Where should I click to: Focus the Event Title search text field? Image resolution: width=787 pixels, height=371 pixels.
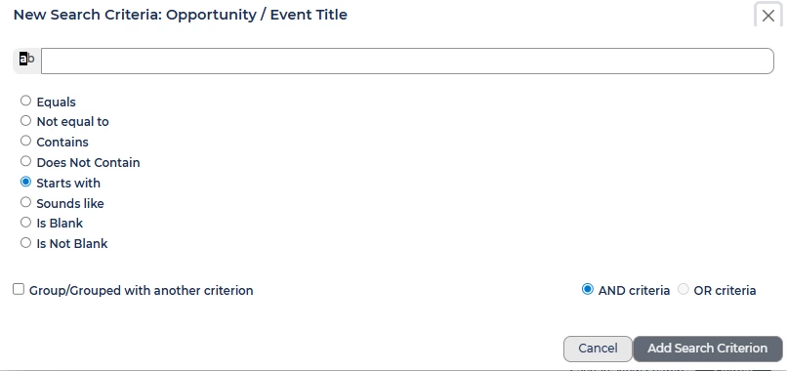[407, 62]
